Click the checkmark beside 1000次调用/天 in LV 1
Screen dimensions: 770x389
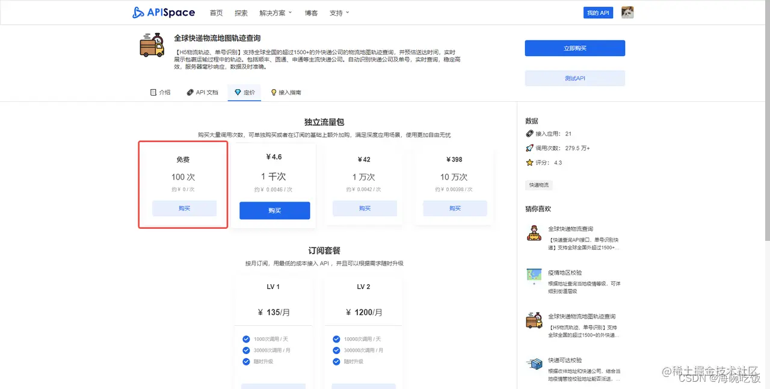coord(246,339)
